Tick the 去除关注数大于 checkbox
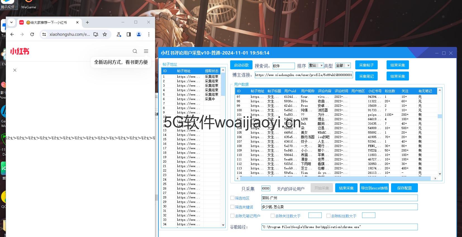 point(273,216)
